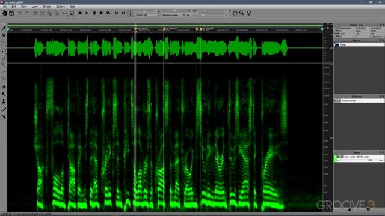The image size is (385, 216).
Task: Select the rectangular selection tool
Action: tap(4, 44)
